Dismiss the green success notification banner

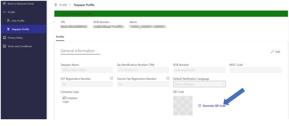pos(285,14)
